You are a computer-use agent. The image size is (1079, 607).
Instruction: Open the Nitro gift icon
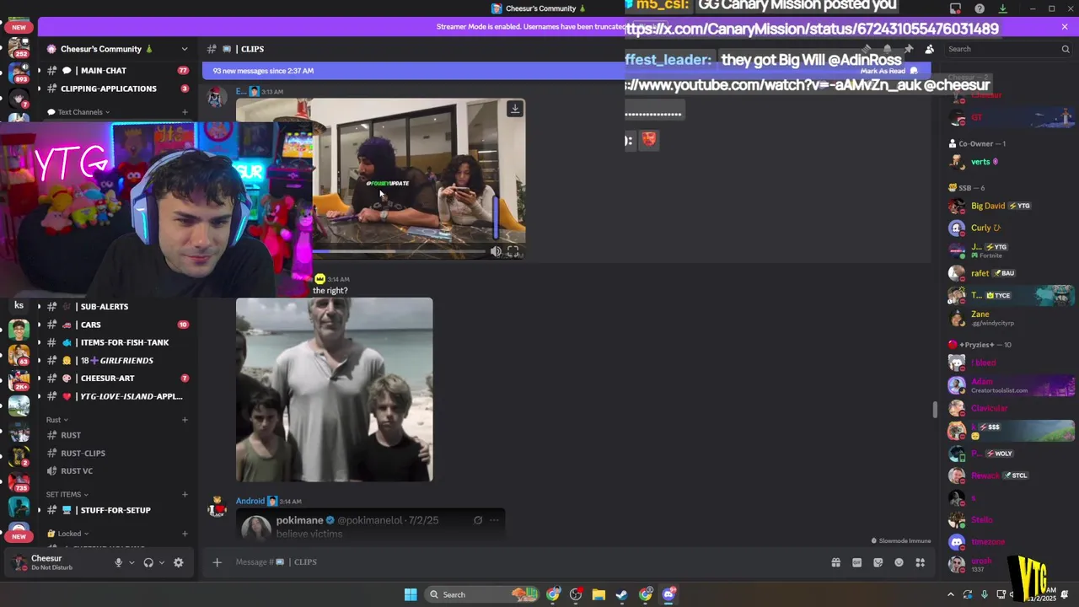tap(835, 562)
